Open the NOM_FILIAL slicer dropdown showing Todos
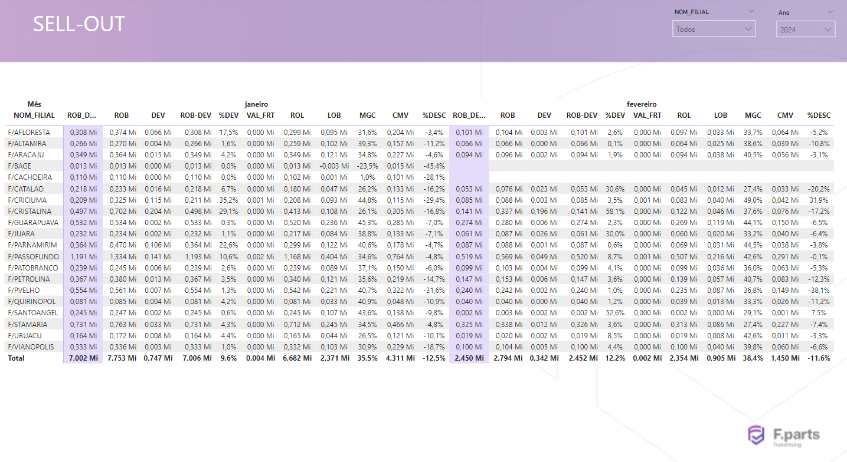This screenshot has width=847, height=462. tap(714, 29)
